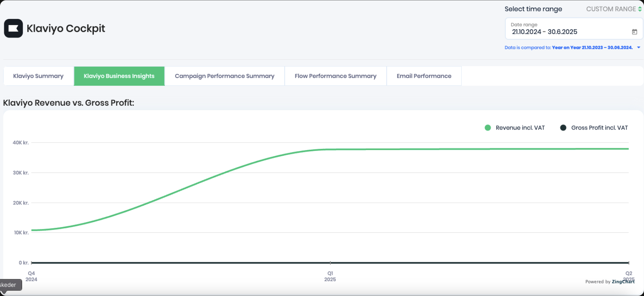Viewport: 644px width, 296px height.
Task: Open the Email Performance tab
Action: tap(424, 76)
